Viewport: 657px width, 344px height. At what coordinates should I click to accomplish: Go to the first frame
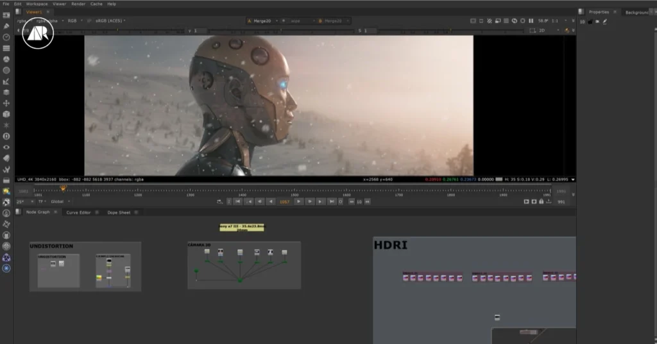pos(237,202)
